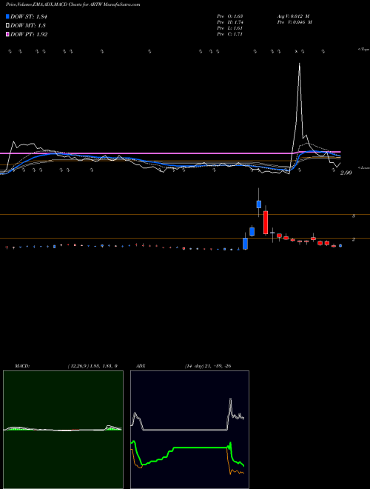Click the ADX values '(14 day) 21, +39, -26'
This screenshot has width=370, height=489.
pos(208,366)
